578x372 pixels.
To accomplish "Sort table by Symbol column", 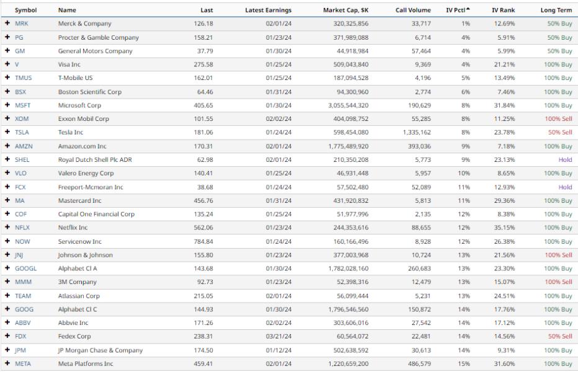I will tap(25, 11).
